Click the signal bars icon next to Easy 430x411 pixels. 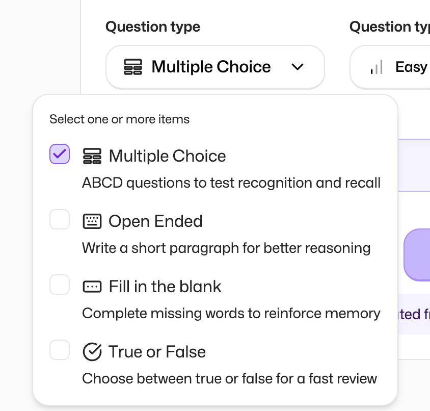click(377, 67)
